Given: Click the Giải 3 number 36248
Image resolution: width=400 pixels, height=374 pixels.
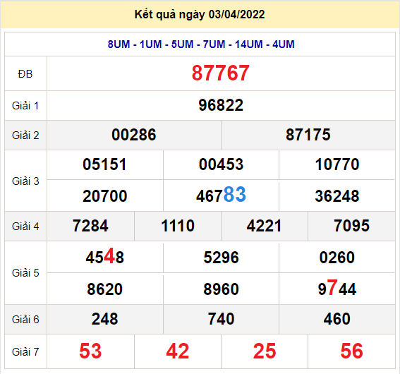Looking at the screenshot, I should tap(337, 196).
